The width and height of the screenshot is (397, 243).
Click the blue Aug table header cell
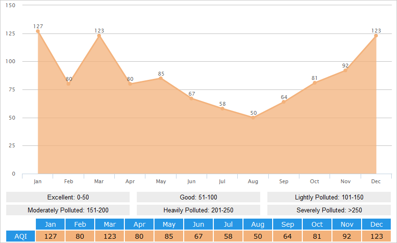258,224
